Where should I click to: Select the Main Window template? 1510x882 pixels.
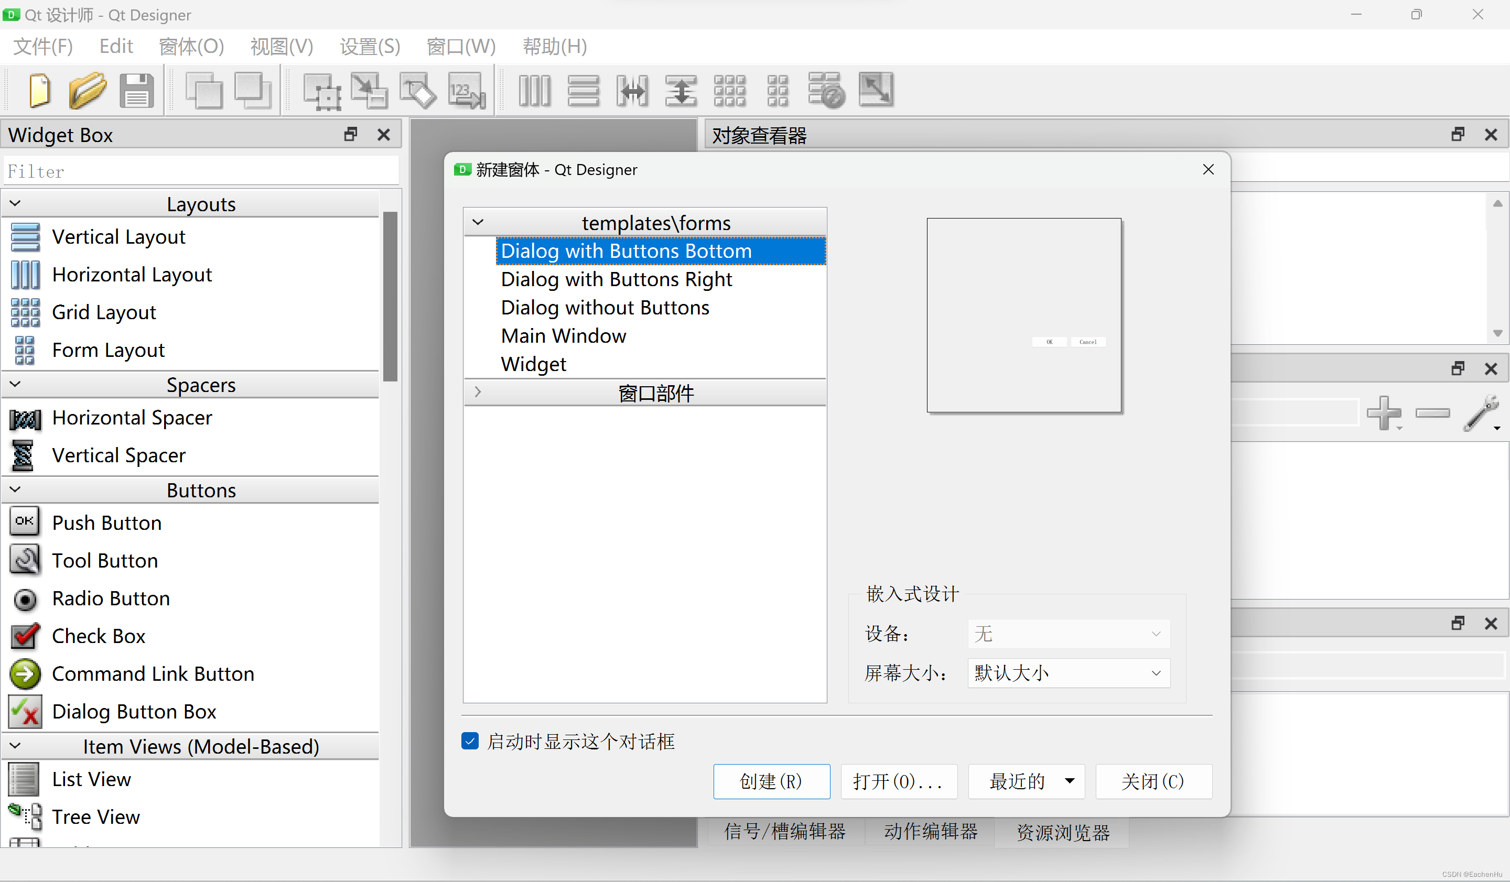pos(563,336)
